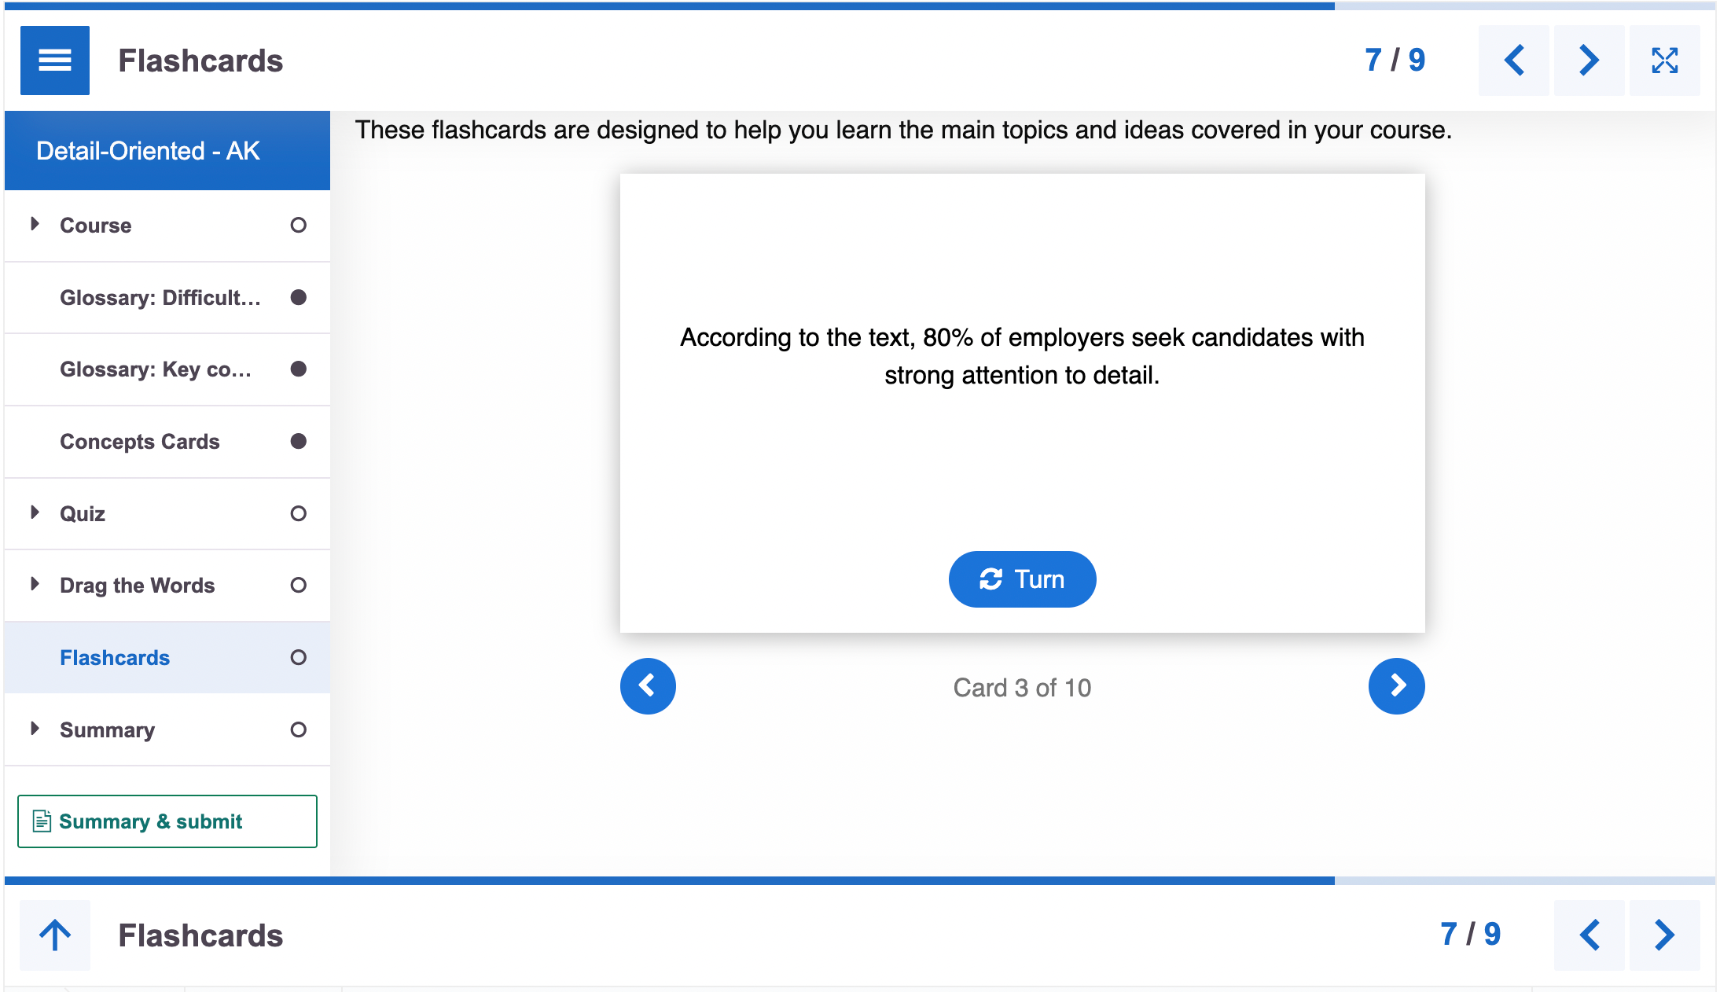Select Concepts Cards in the sidebar
1720x992 pixels.
tap(140, 442)
